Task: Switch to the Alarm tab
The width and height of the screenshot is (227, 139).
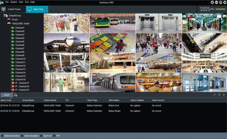Action: [7, 95]
